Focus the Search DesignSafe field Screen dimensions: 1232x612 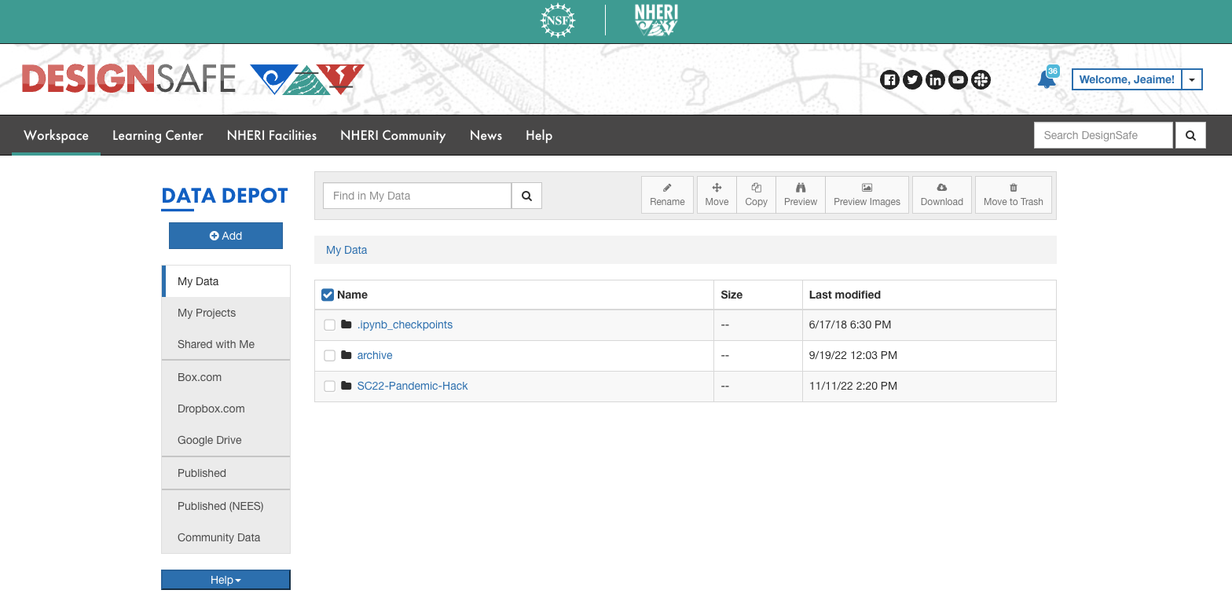pos(1103,135)
